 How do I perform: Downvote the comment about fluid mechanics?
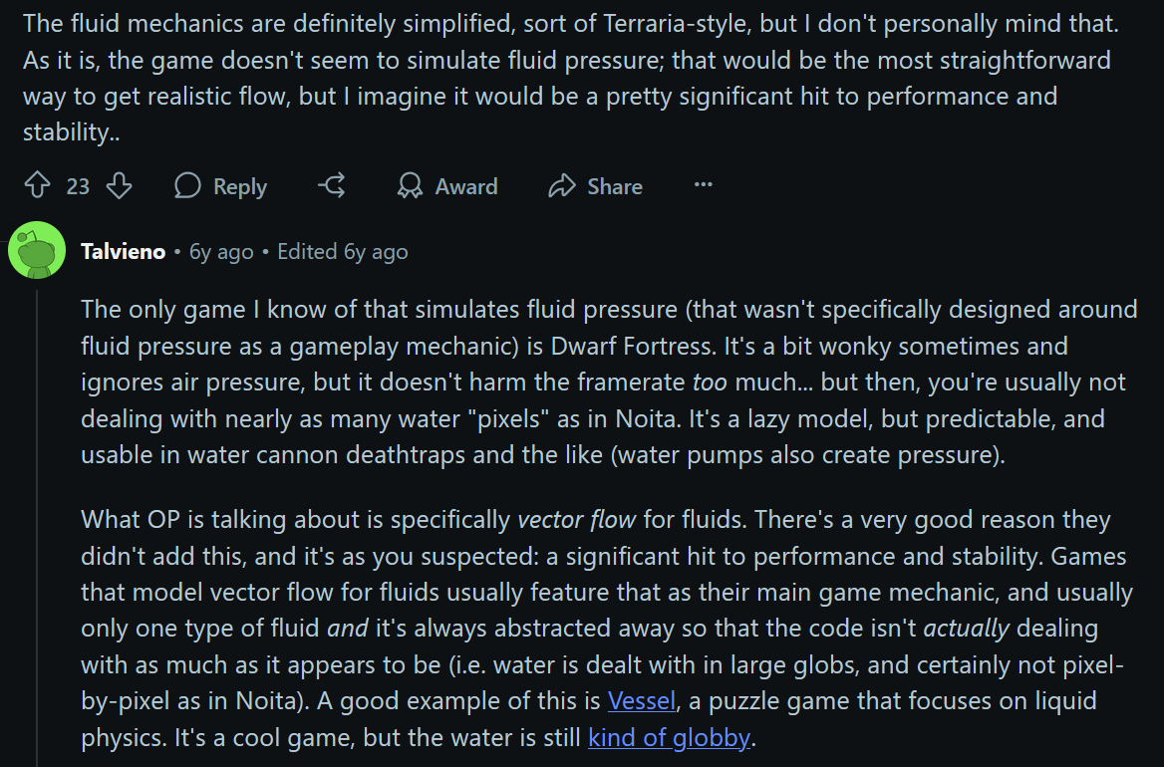[x=119, y=186]
